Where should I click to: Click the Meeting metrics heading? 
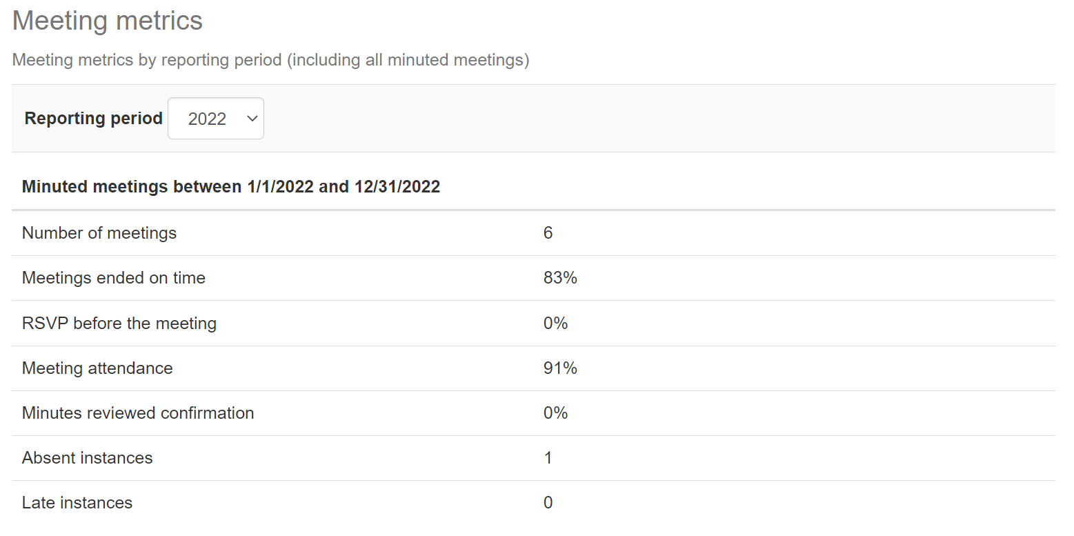(x=108, y=21)
